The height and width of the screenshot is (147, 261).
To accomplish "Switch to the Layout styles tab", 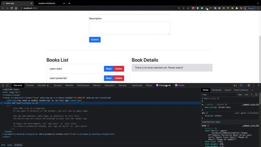I will pyautogui.click(x=228, y=90).
